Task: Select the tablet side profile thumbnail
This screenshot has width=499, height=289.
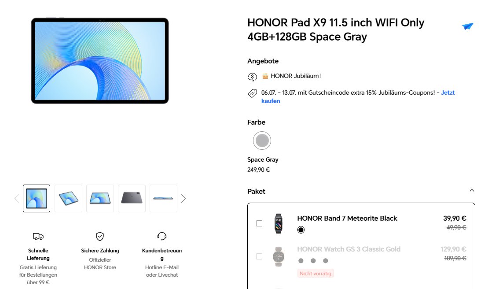Action: (x=163, y=199)
